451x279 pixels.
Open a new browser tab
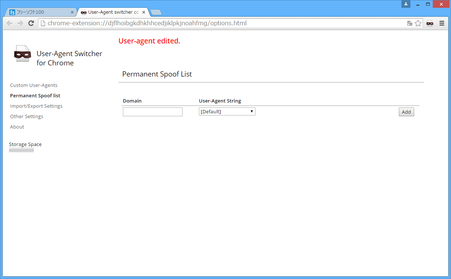[x=156, y=12]
